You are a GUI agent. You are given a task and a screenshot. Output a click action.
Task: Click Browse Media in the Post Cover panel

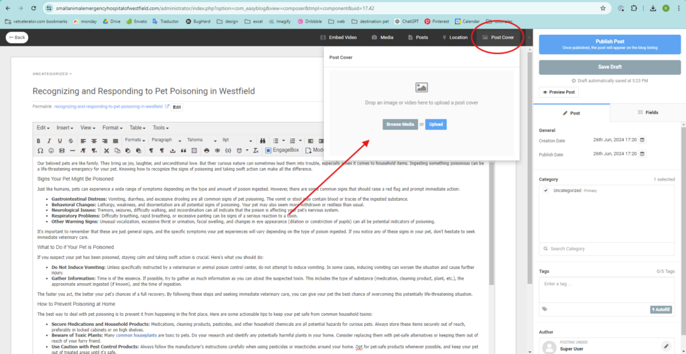[400, 124]
